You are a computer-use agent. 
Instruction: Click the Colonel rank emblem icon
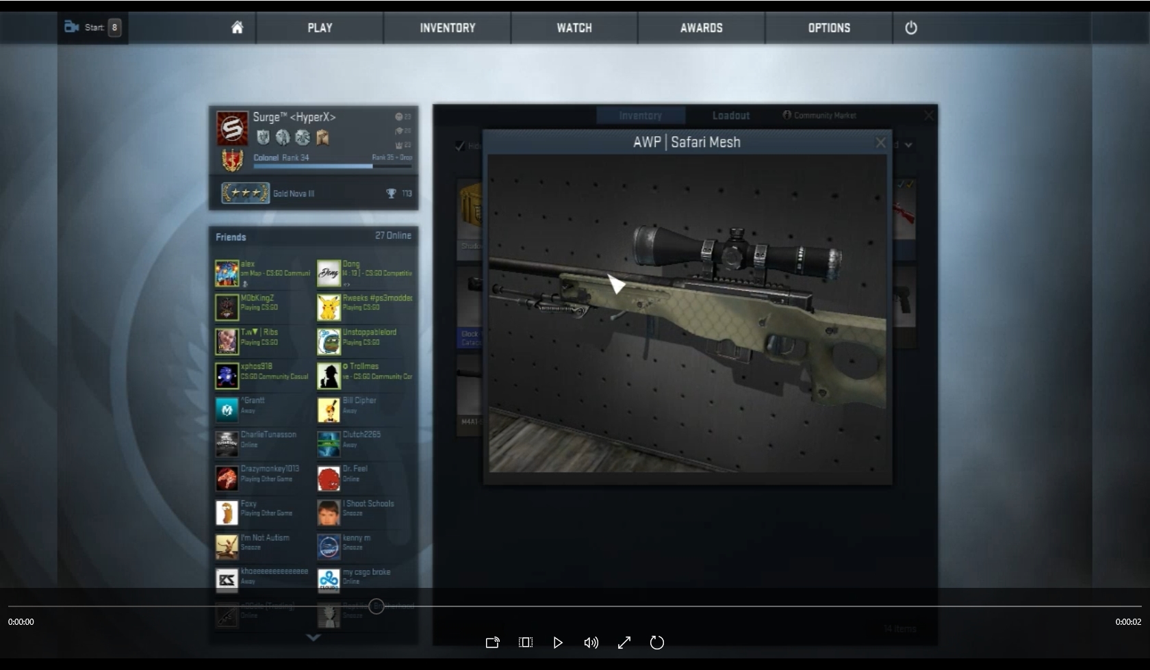click(x=232, y=161)
